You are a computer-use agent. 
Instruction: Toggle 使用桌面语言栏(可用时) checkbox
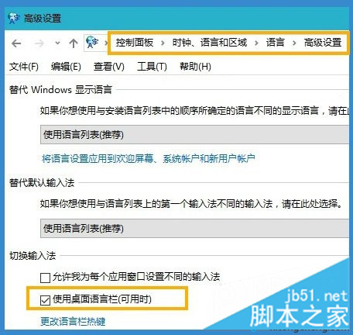(45, 300)
